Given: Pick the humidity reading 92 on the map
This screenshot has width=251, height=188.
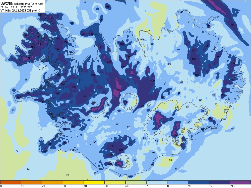Looking at the screenshot, I should (x=128, y=127).
